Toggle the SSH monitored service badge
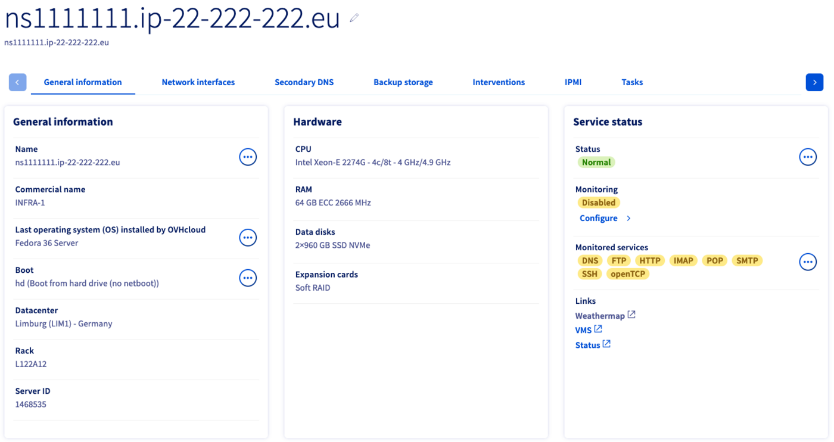The height and width of the screenshot is (442, 834). point(590,273)
